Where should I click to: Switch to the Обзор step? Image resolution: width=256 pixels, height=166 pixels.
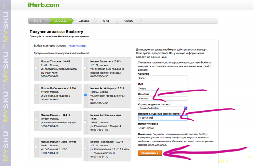[129, 21]
